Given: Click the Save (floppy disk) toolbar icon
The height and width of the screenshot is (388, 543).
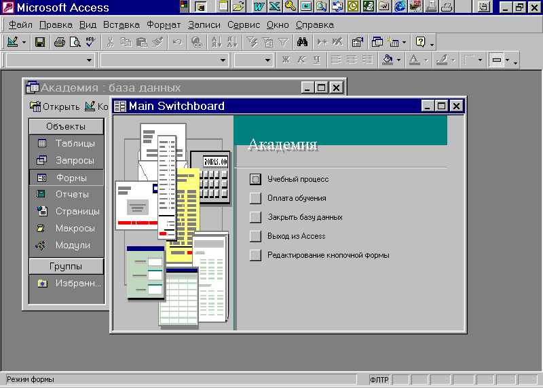Looking at the screenshot, I should click(x=40, y=42).
